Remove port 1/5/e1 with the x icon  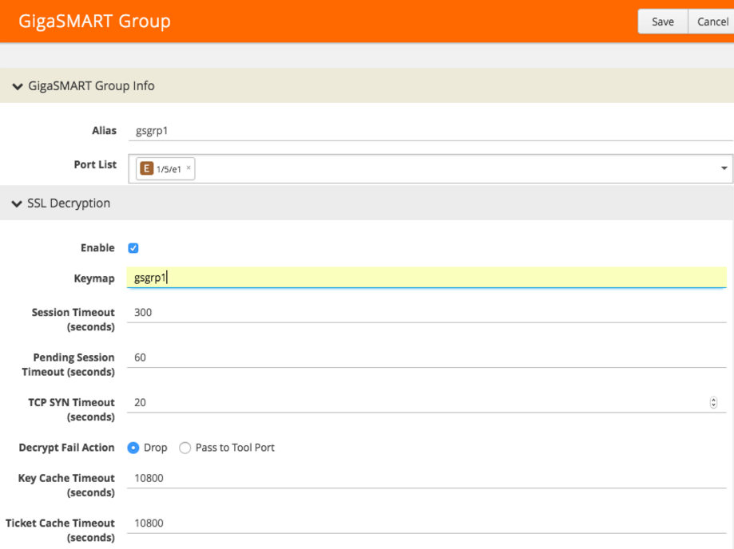pyautogui.click(x=188, y=168)
